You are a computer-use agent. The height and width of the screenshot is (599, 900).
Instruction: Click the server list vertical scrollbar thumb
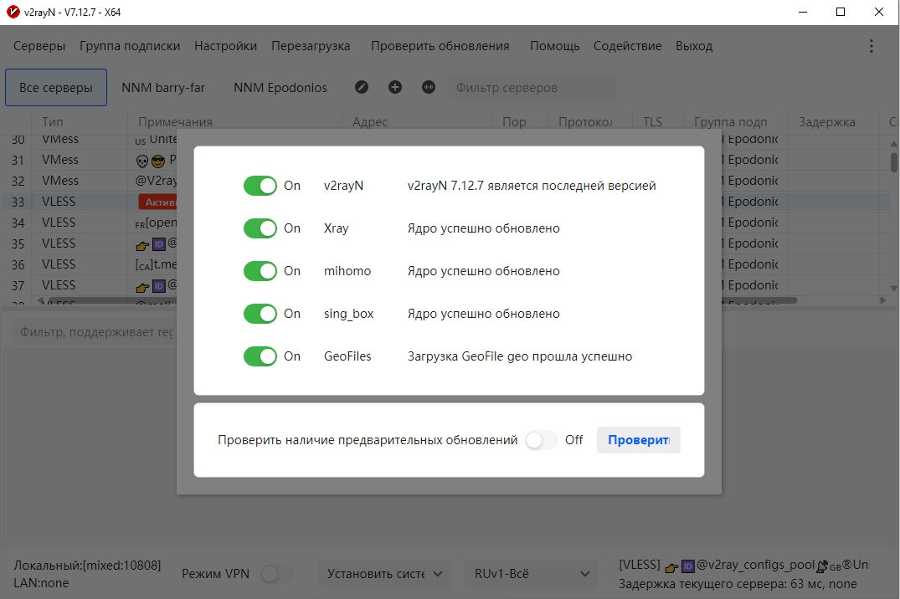[x=893, y=161]
